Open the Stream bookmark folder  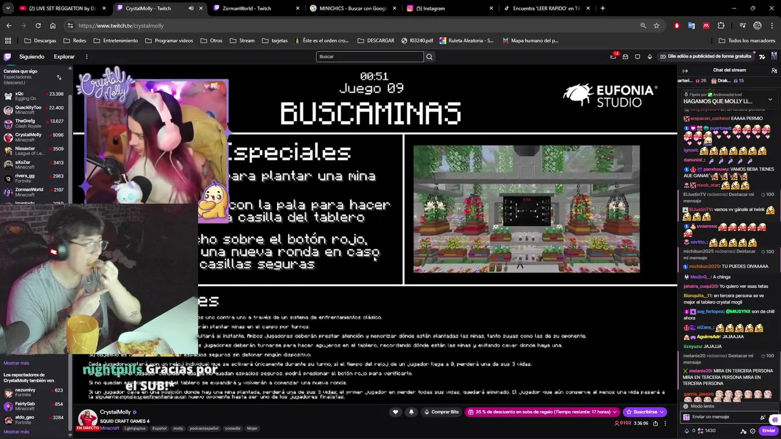point(242,40)
